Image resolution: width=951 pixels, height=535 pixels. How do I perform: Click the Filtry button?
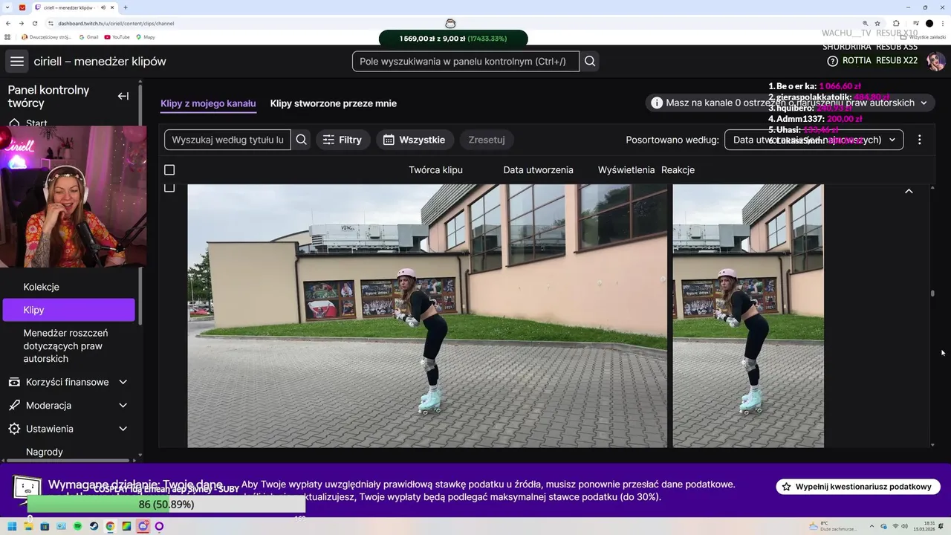coord(343,140)
